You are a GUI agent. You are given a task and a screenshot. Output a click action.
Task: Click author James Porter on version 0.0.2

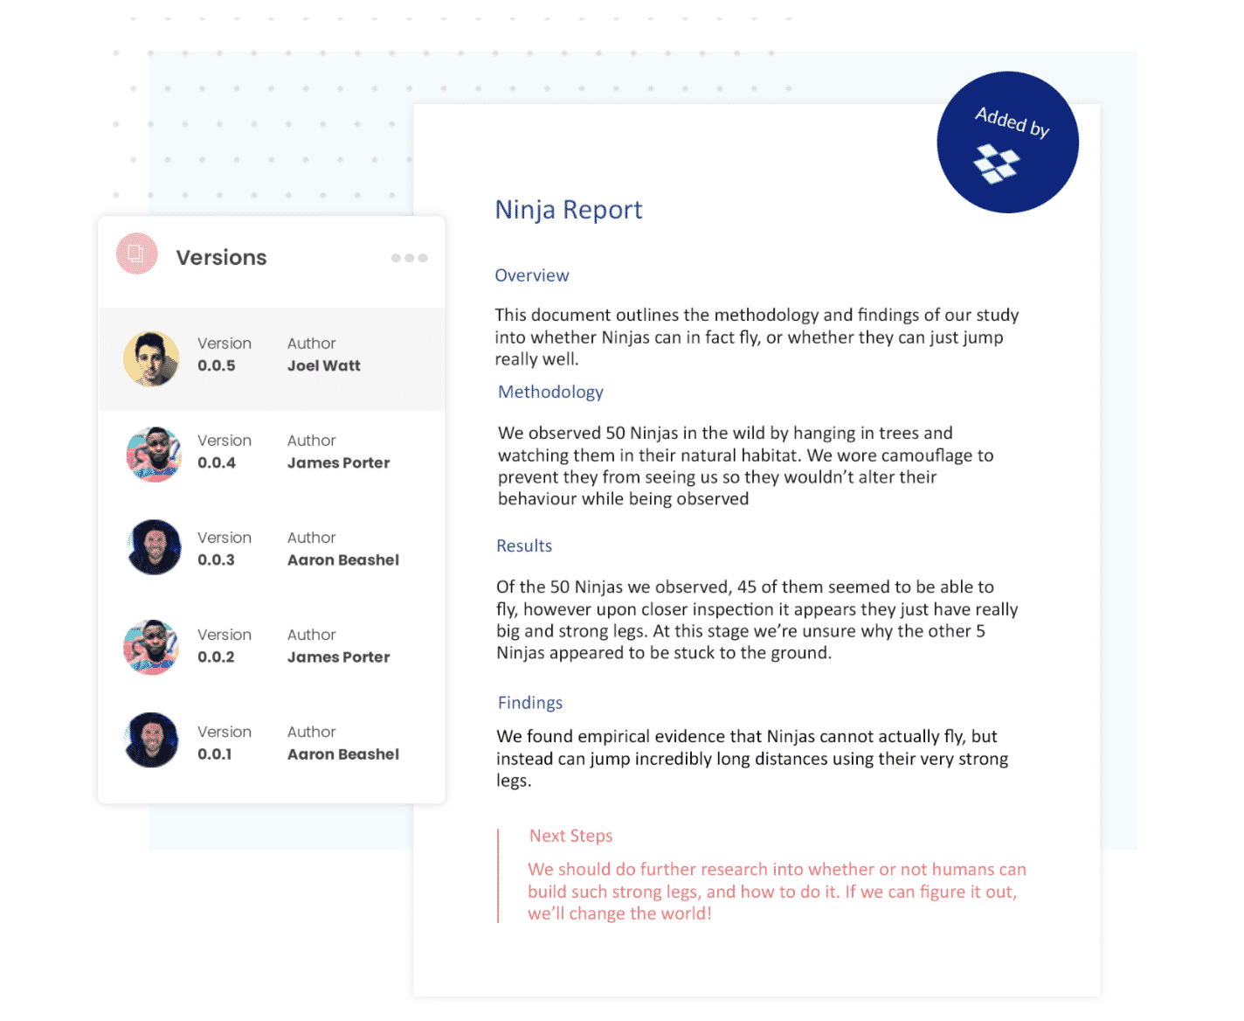pyautogui.click(x=339, y=656)
